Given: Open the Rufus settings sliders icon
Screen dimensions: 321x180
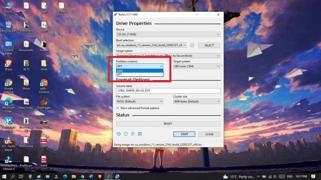Looking at the screenshot, I should 133,134.
